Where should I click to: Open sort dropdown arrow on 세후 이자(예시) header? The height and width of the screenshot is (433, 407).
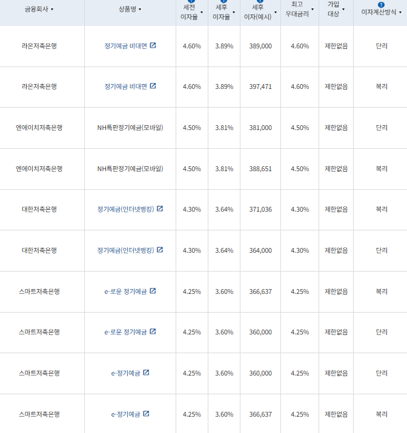(276, 13)
